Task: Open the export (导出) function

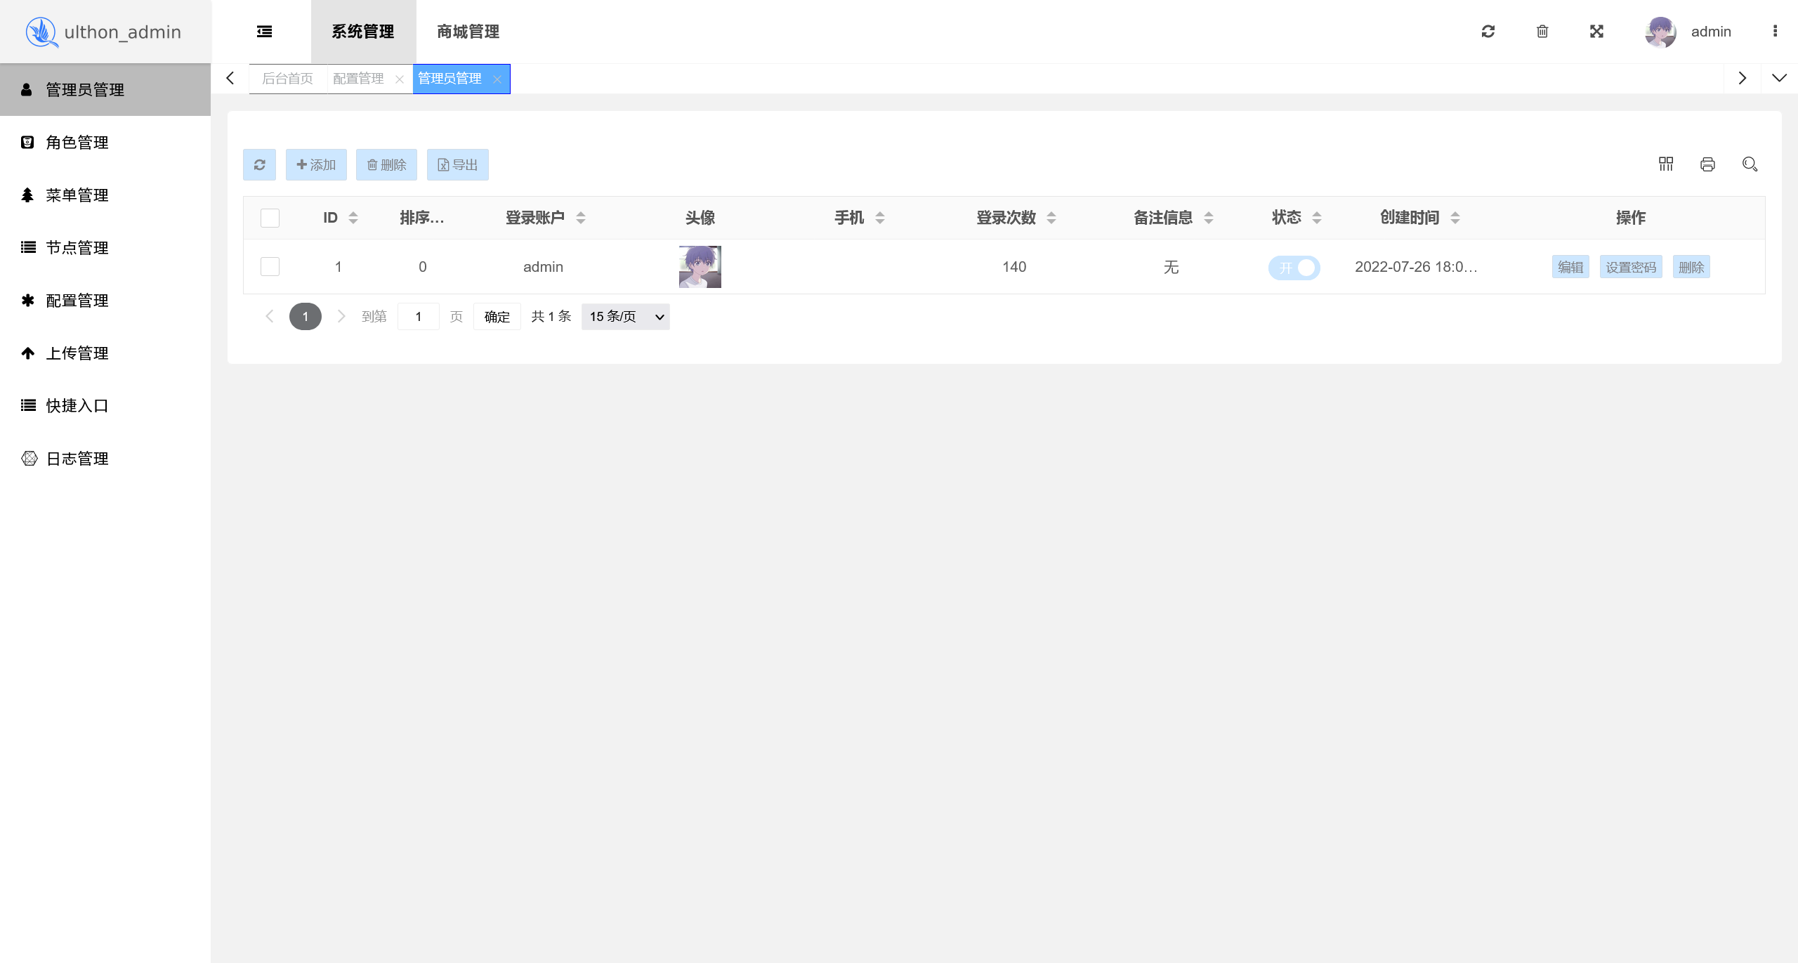Action: [x=457, y=164]
